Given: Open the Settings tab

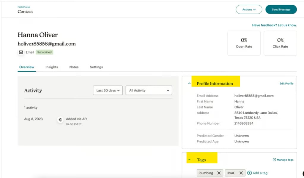Looking at the screenshot, I should coord(96,67).
